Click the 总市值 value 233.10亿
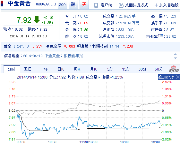Image resolution: width=180 pixels, height=144 pixels. [126, 30]
